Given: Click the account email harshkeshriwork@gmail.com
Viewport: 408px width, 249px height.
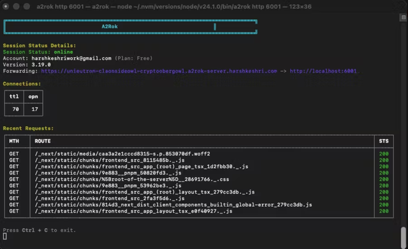Looking at the screenshot, I should [x=71, y=58].
